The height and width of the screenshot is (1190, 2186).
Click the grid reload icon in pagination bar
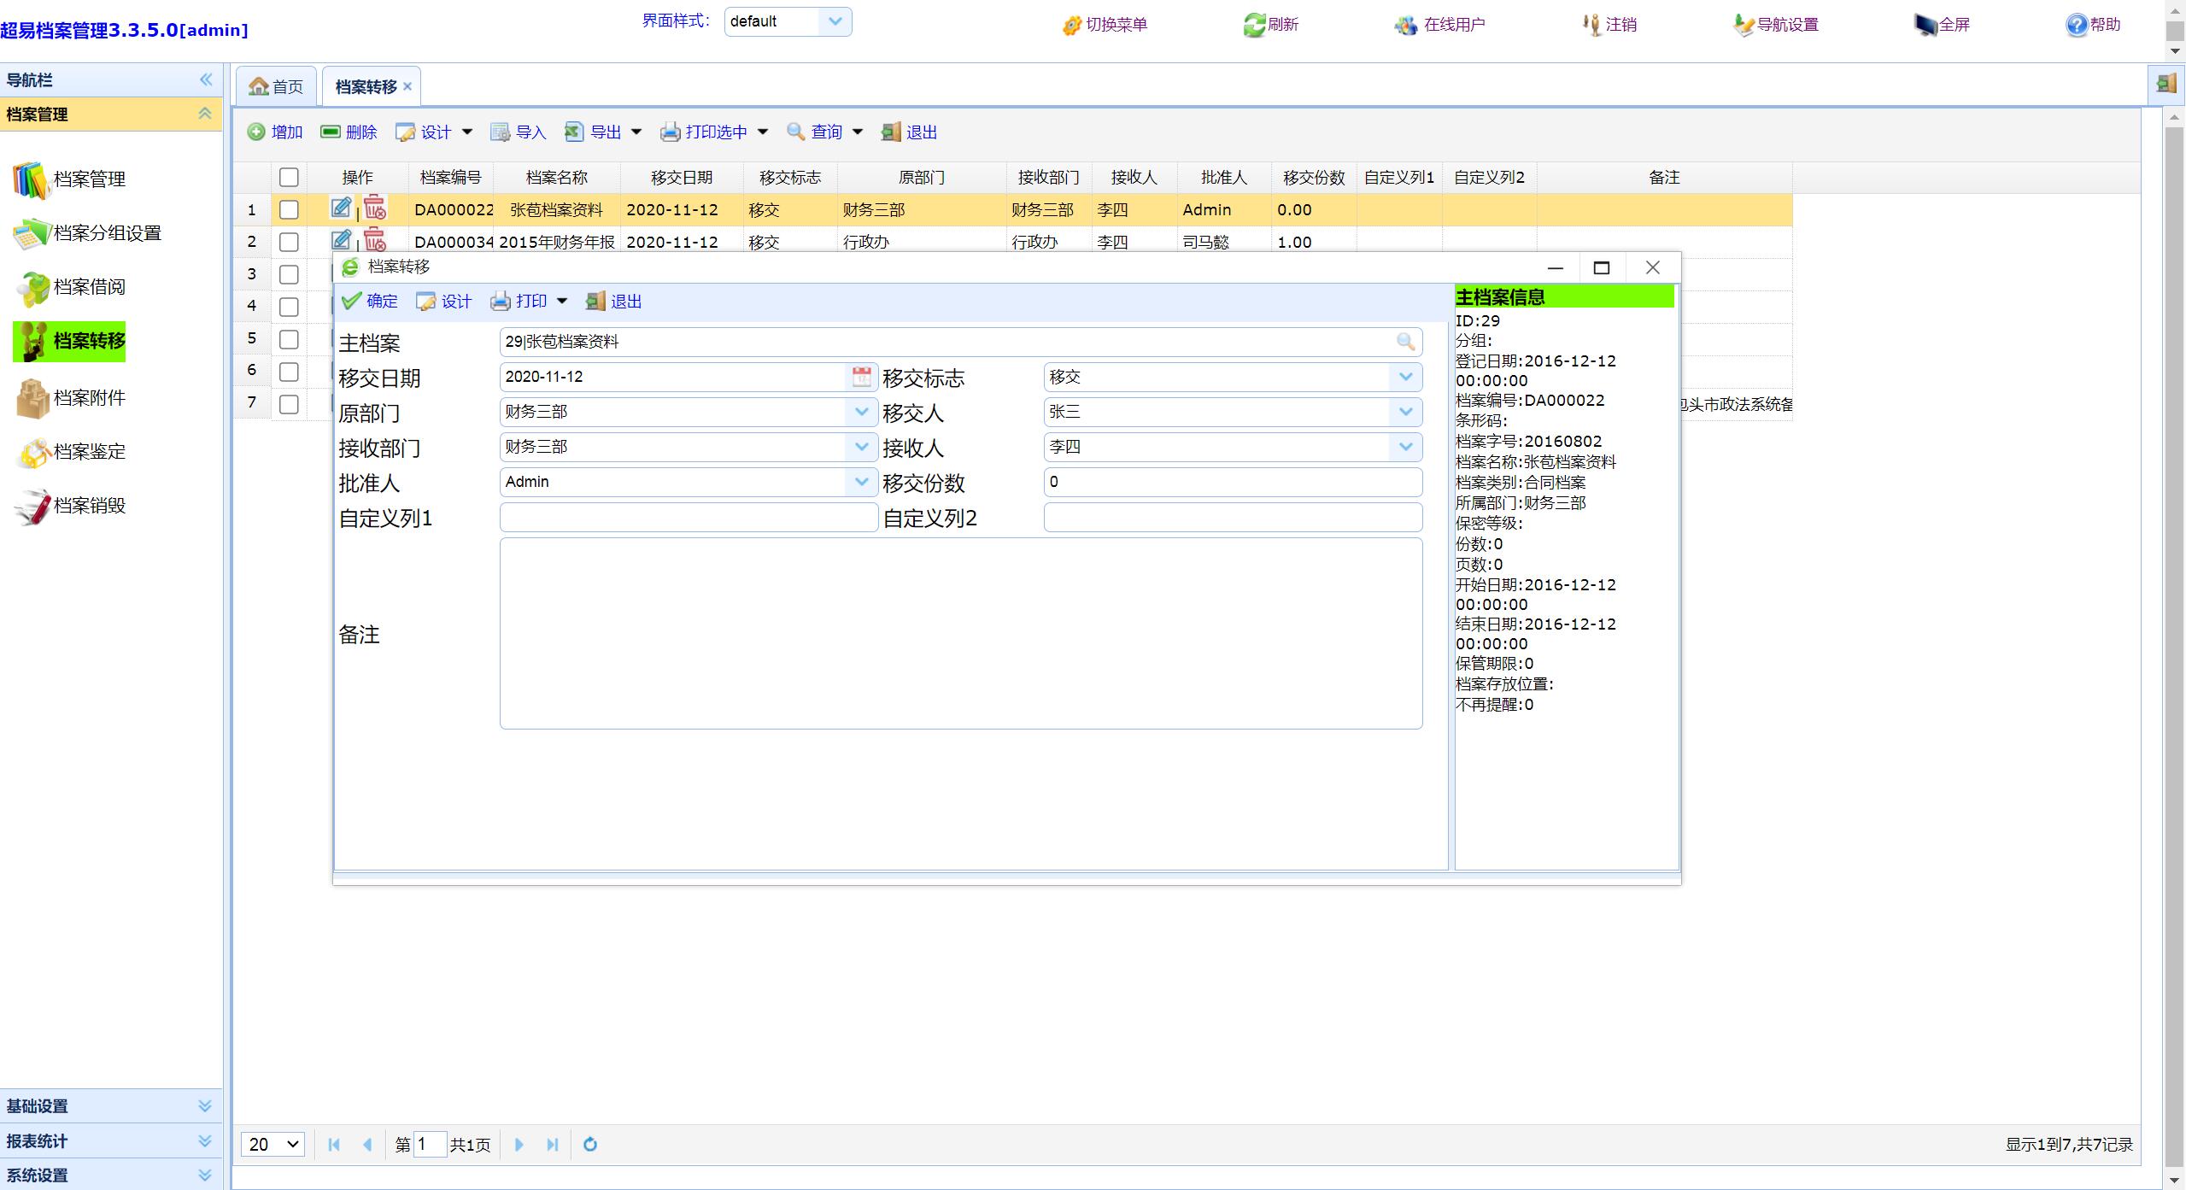[589, 1144]
